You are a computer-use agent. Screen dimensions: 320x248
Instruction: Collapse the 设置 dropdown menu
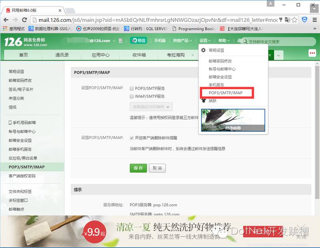tap(205, 41)
